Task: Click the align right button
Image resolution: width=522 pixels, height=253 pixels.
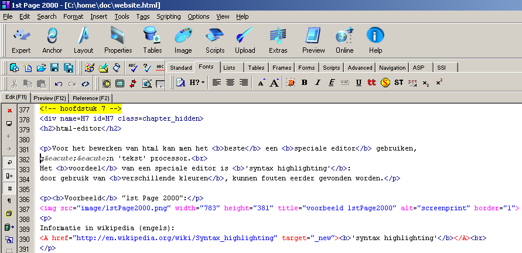Action: click(x=244, y=83)
